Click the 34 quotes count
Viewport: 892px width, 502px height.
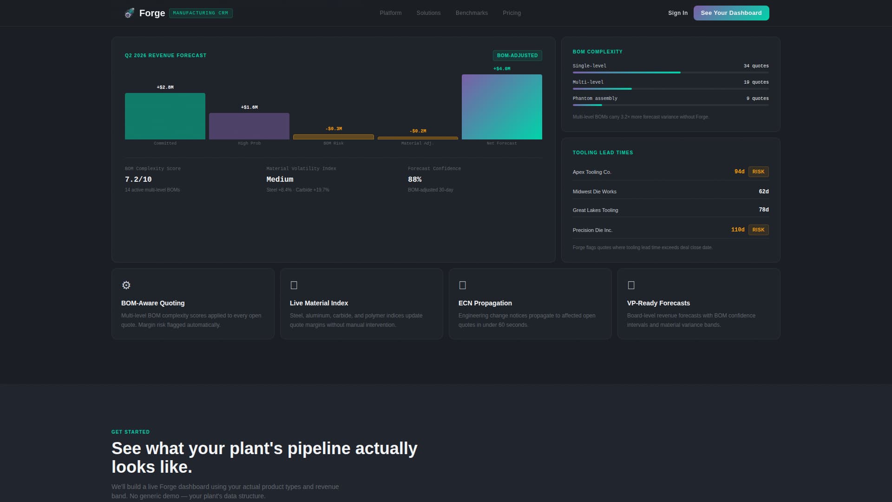coord(756,66)
